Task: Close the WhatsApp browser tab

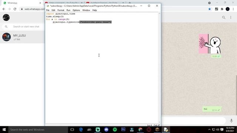Action: [x=40, y=3]
